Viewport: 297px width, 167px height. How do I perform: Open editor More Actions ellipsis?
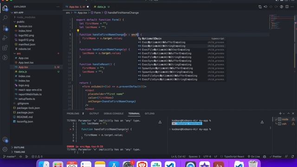(x=292, y=6)
